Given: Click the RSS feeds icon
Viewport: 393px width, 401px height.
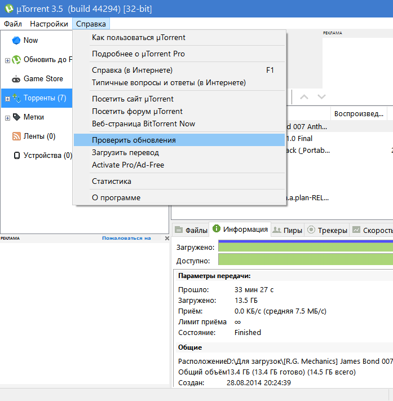Looking at the screenshot, I should click(x=16, y=136).
